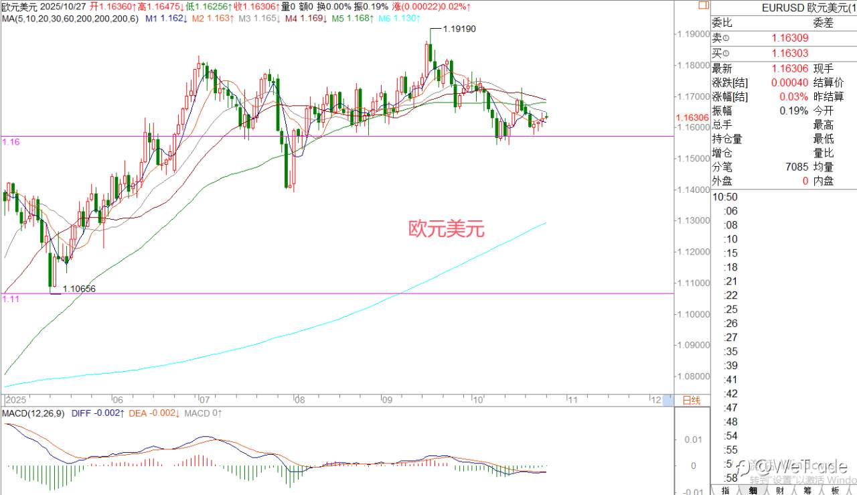The height and width of the screenshot is (495, 857).
Task: Click the 分笔 count 7085
Action: click(797, 167)
